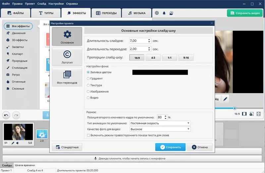Screen dimensions: 265x173
Task: Click the black background color swatch
Action: click(x=160, y=72)
